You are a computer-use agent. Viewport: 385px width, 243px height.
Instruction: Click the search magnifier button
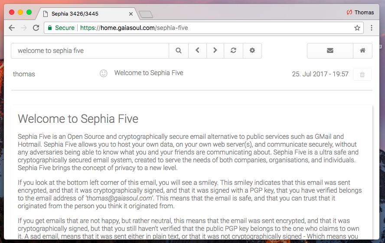pos(179,51)
